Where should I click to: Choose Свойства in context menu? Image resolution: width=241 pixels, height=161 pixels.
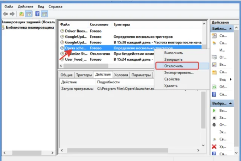[x=172, y=79]
